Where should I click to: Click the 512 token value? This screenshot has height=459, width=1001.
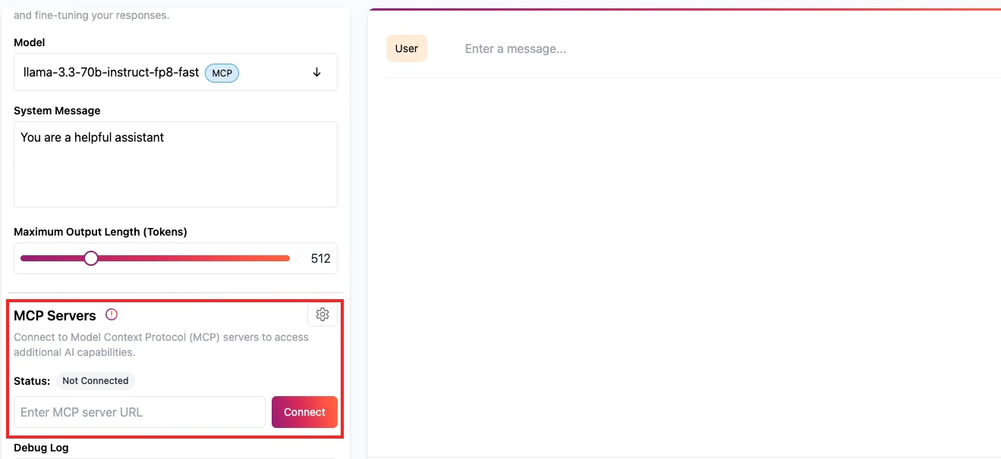(x=321, y=258)
